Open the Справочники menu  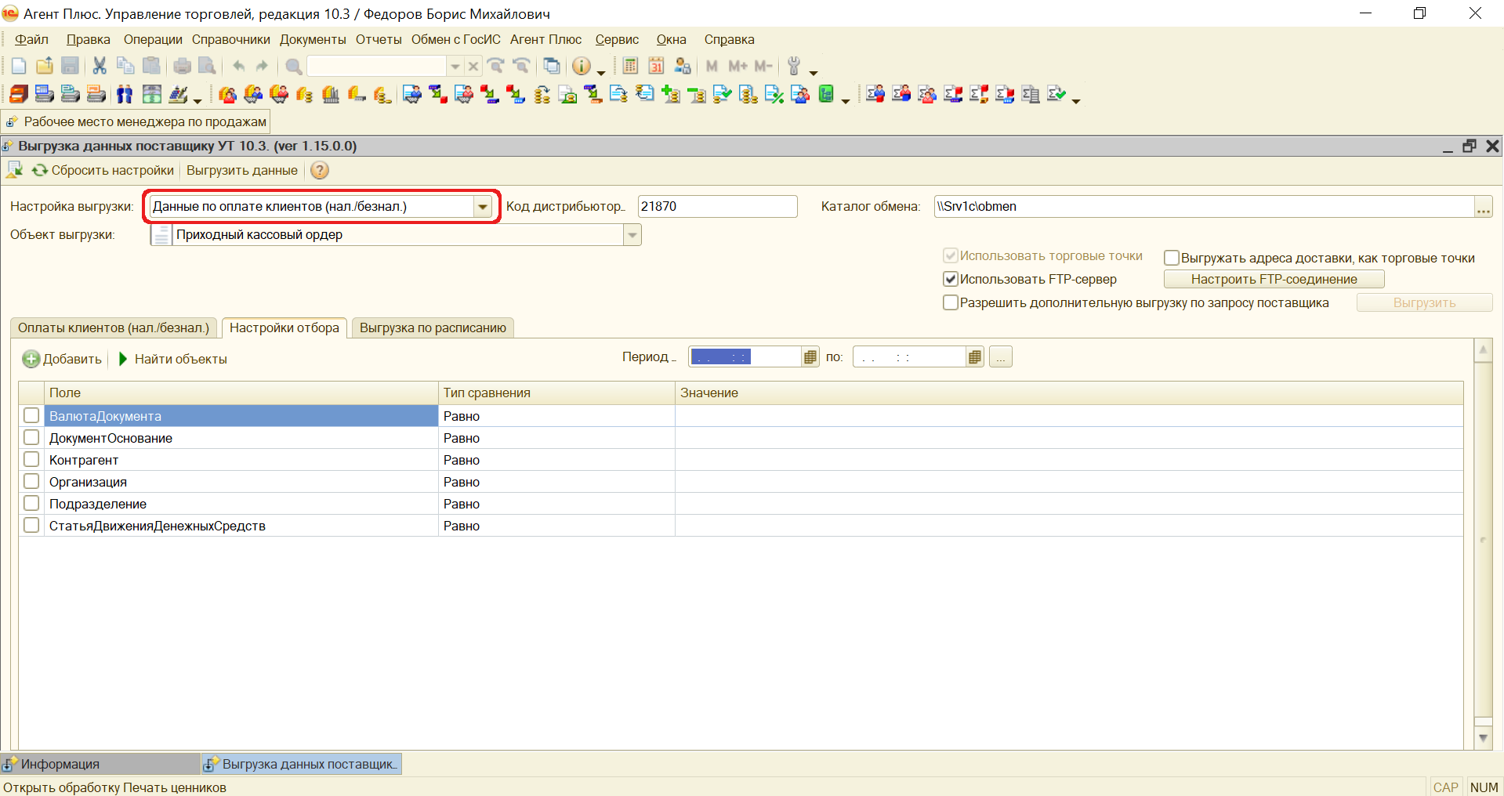(230, 39)
